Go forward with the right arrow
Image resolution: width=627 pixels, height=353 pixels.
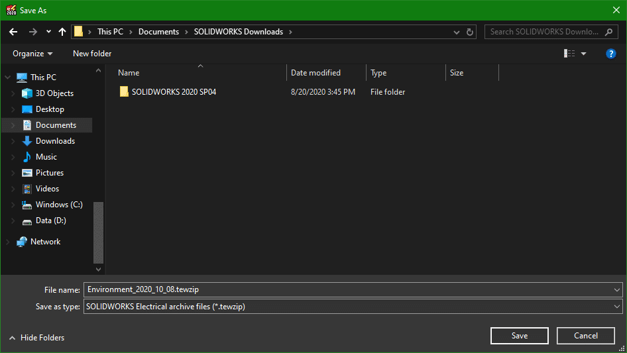[32, 32]
